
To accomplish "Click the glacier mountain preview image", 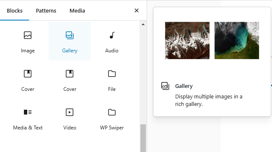I will point(187,40).
